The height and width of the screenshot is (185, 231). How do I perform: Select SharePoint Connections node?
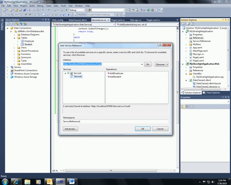(x=26, y=71)
